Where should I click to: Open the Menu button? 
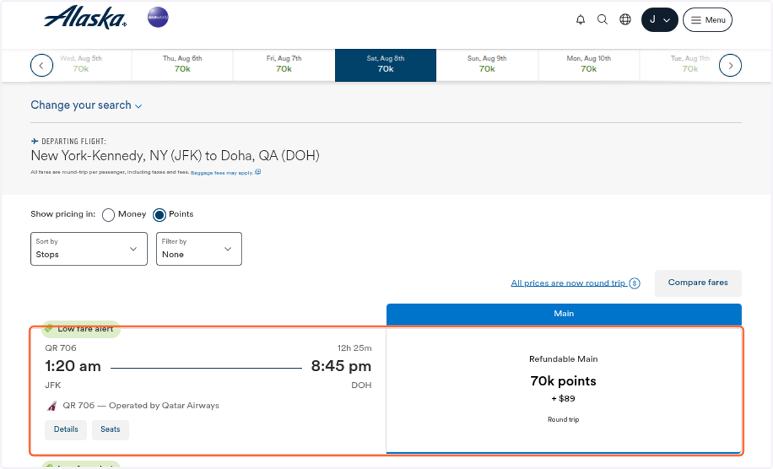707,20
